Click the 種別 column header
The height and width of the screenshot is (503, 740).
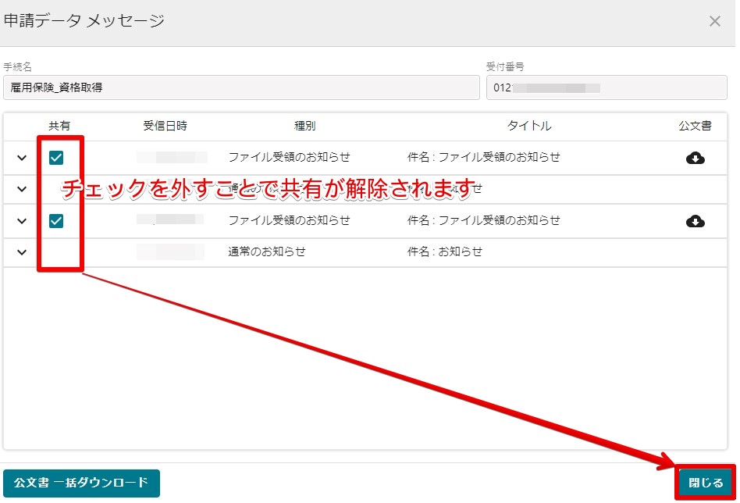[x=304, y=126]
